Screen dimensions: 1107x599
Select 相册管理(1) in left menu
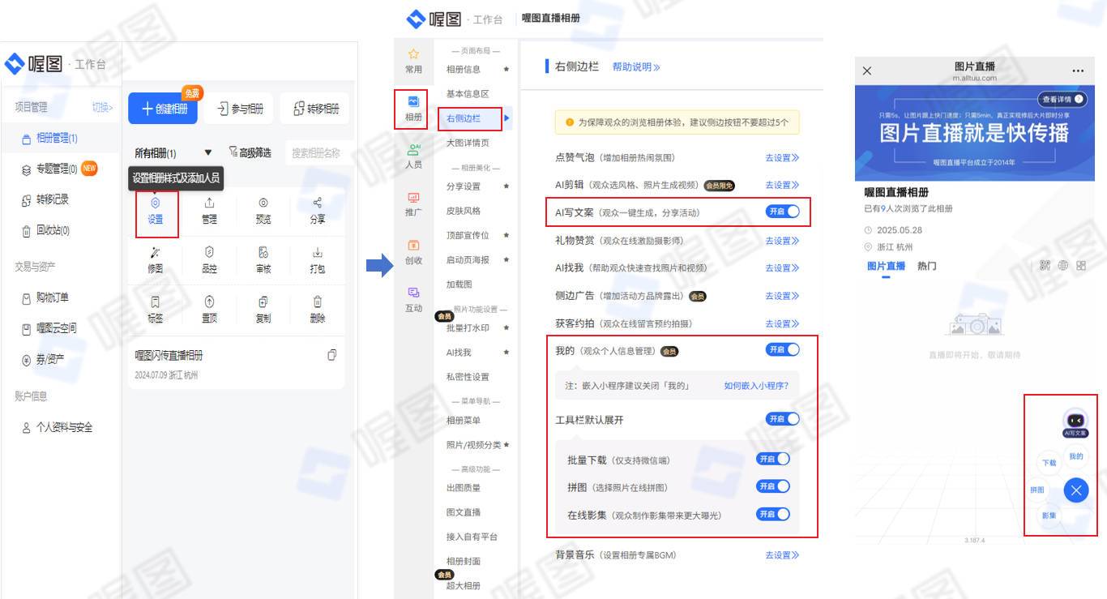(x=56, y=139)
